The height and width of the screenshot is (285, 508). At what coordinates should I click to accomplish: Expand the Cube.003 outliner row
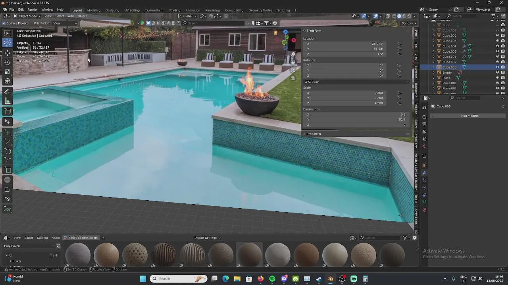tap(434, 41)
